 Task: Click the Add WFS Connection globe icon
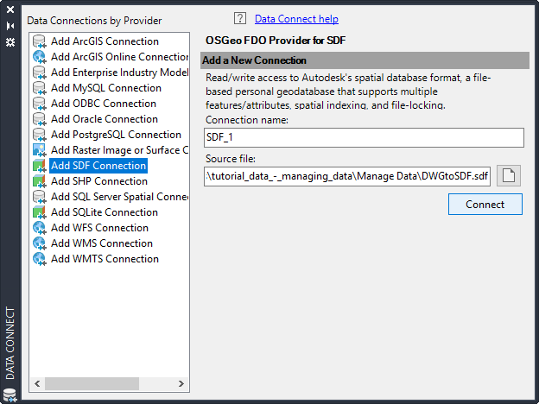pos(40,228)
